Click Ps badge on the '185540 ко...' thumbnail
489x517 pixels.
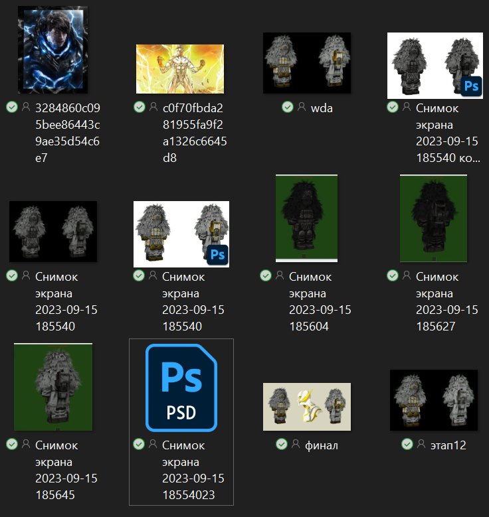471,86
